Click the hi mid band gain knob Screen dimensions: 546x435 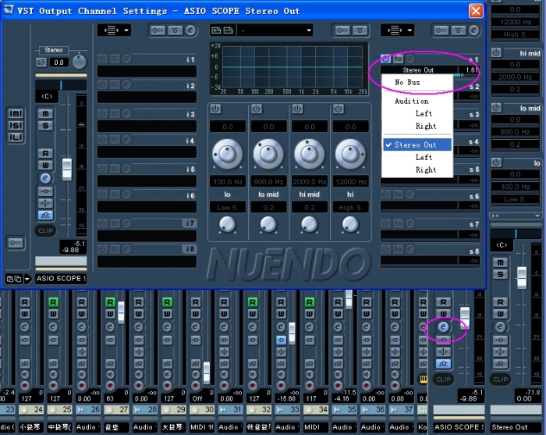click(309, 154)
